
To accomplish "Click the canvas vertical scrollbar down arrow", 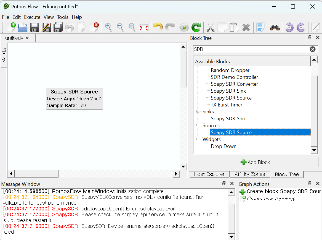I will [x=183, y=166].
